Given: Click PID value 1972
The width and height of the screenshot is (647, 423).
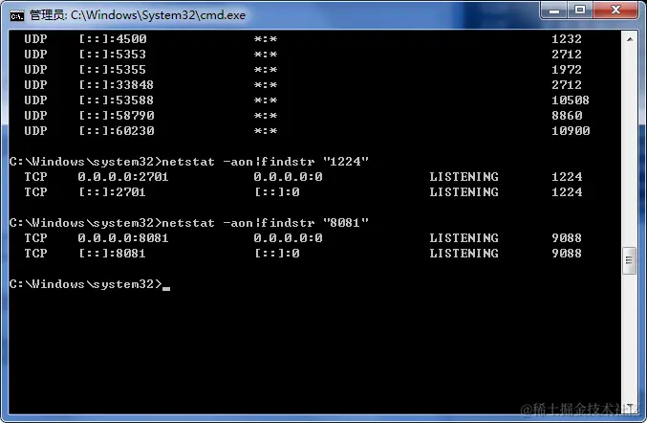Looking at the screenshot, I should coord(567,70).
